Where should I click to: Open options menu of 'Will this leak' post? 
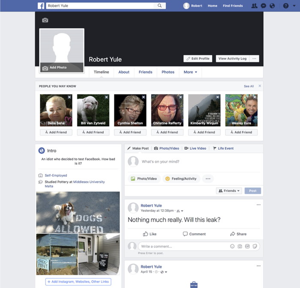pyautogui.click(x=258, y=205)
